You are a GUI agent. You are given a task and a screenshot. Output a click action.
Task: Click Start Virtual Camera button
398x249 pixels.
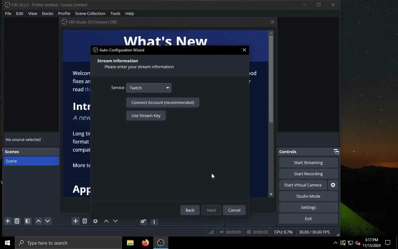coord(303,185)
